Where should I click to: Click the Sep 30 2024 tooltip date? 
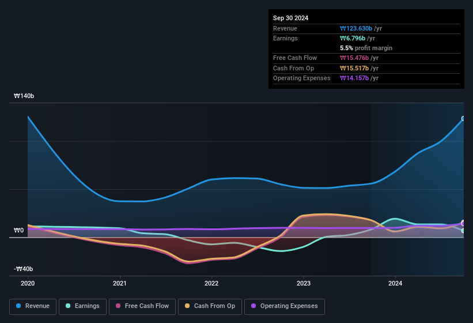tap(291, 18)
